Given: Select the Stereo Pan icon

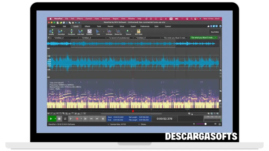Looking at the screenshot, I should (118, 31).
